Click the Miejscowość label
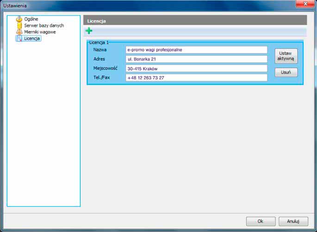This screenshot has width=317, height=232. click(106, 68)
